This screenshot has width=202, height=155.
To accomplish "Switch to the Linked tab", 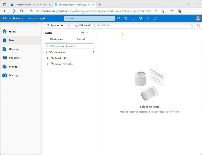I will (x=81, y=39).
